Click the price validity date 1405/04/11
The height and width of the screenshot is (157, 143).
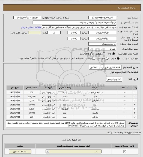(x=102, y=38)
